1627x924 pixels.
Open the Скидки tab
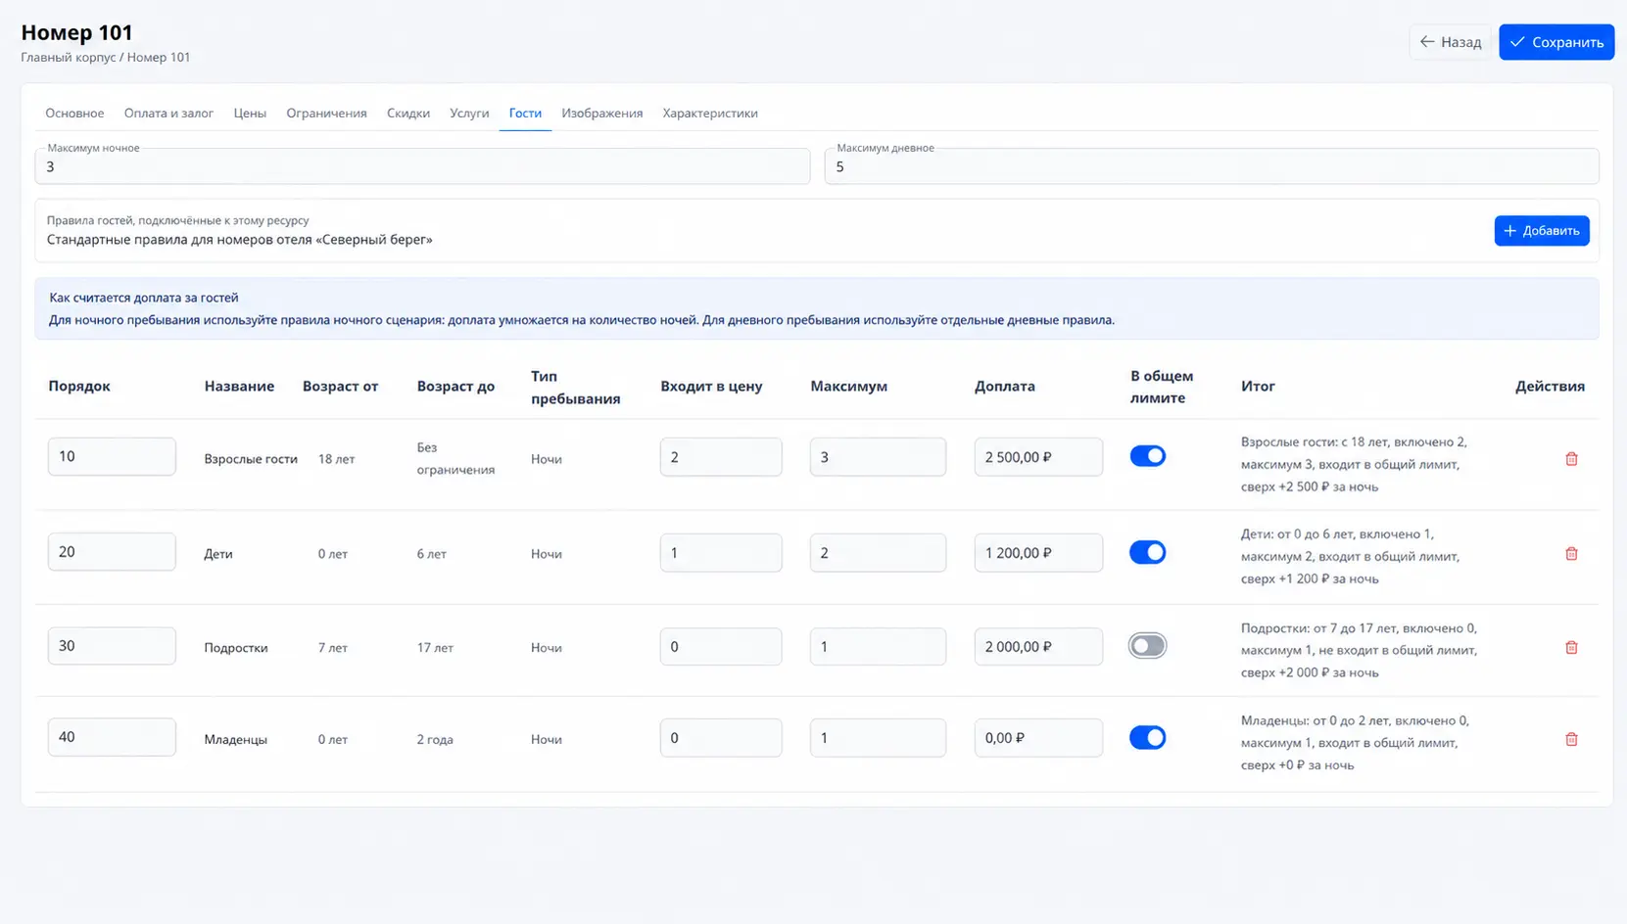coord(408,114)
